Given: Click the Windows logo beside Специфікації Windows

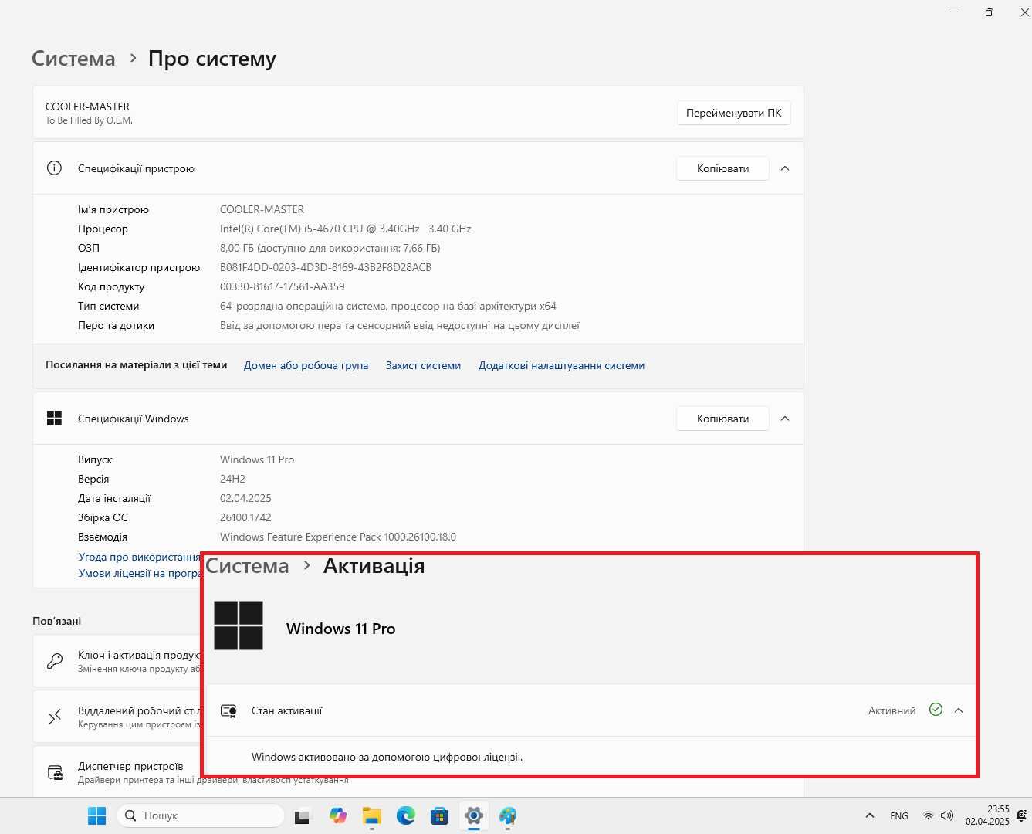Looking at the screenshot, I should [54, 419].
